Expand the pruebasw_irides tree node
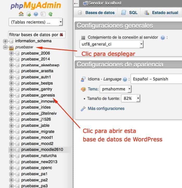This screenshot has width=182, height=188. 11,108
